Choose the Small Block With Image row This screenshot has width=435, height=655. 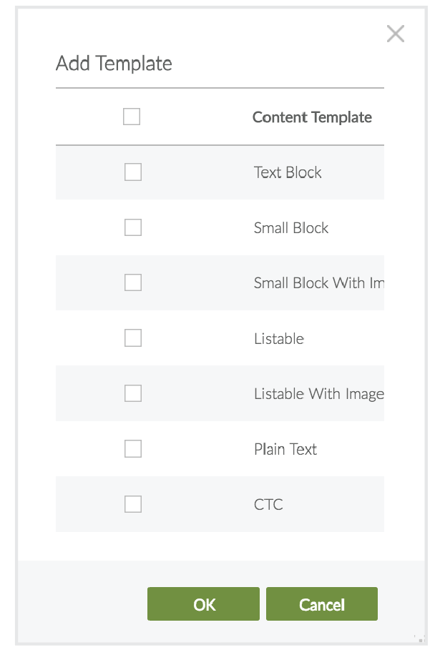(x=318, y=283)
